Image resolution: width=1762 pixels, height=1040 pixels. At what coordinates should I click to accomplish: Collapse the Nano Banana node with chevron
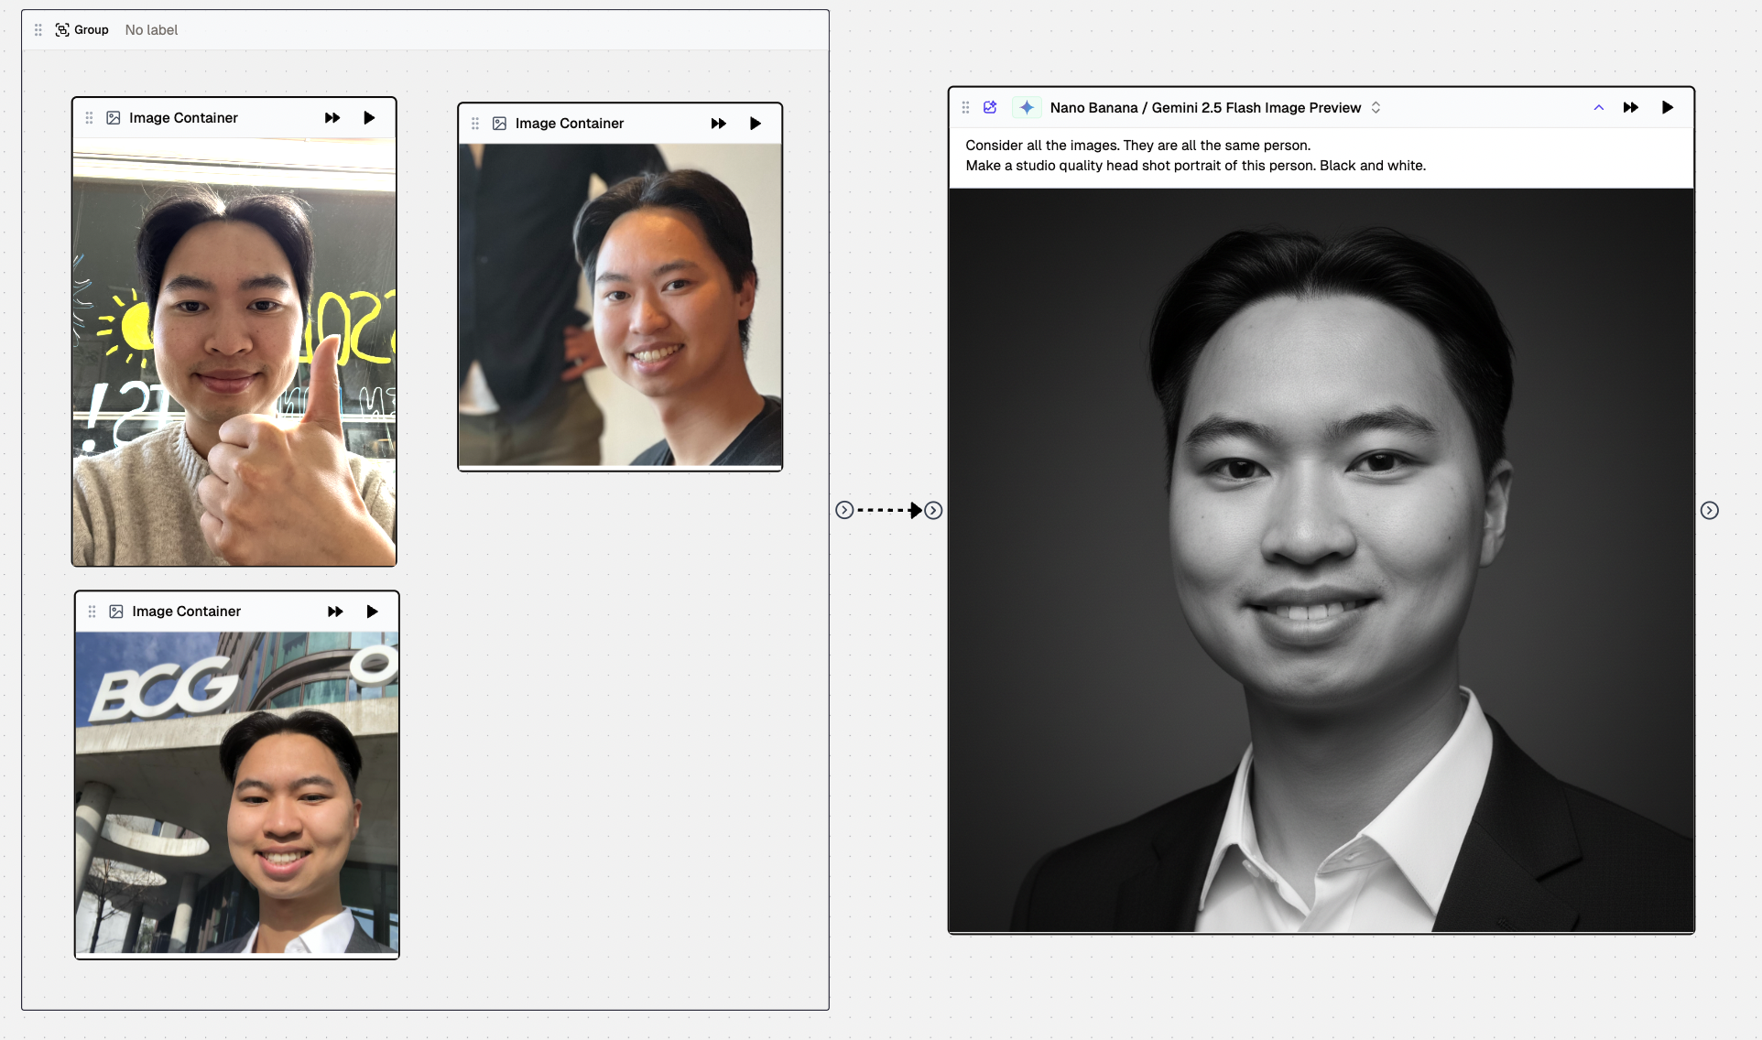click(x=1598, y=107)
